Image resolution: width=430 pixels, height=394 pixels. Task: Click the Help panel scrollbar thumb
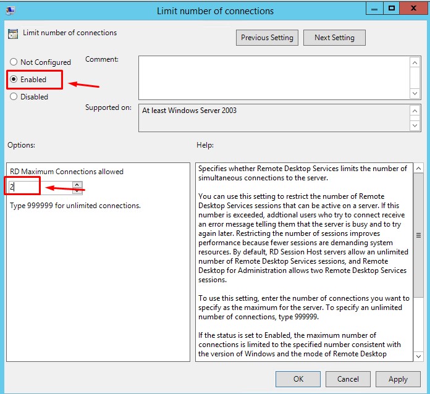418,235
